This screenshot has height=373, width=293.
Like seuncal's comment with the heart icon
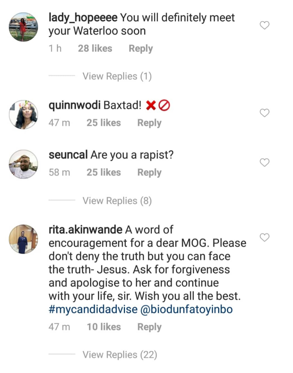[x=264, y=162]
